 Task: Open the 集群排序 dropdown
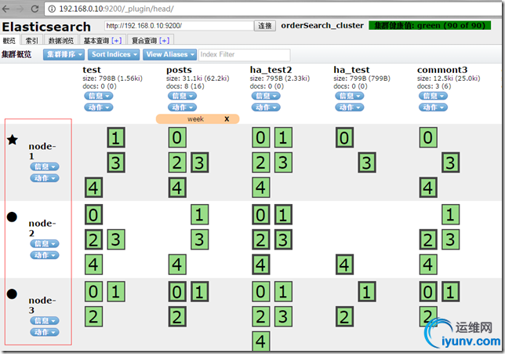click(64, 54)
